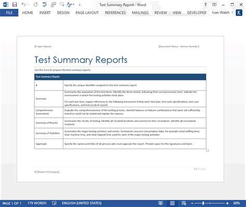Open the Help question mark icon
Image resolution: width=246 pixels, height=207 pixels.
206,5
